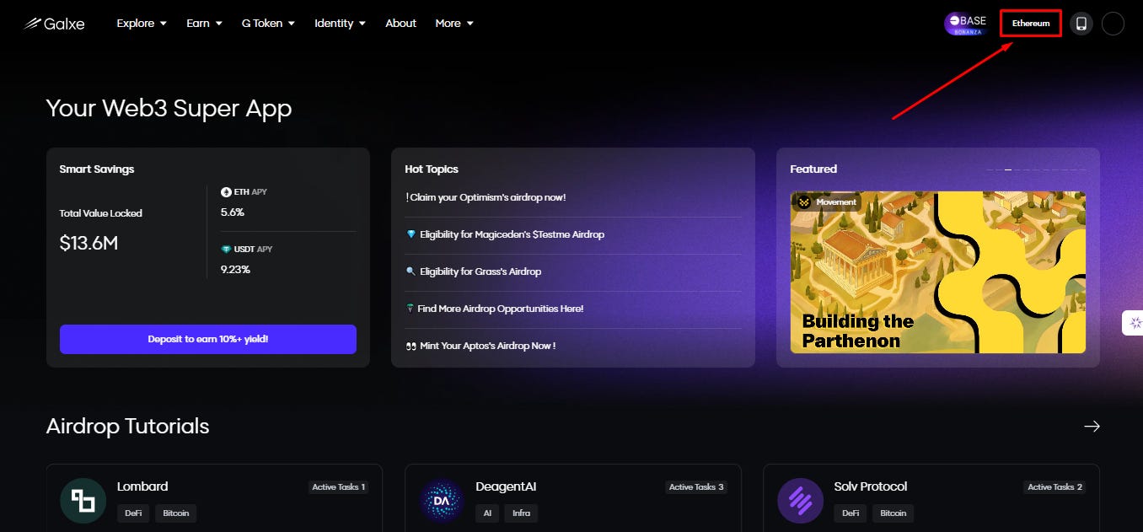Screen dimensions: 1143x532
Task: Expand the More dropdown menu
Action: tap(454, 24)
